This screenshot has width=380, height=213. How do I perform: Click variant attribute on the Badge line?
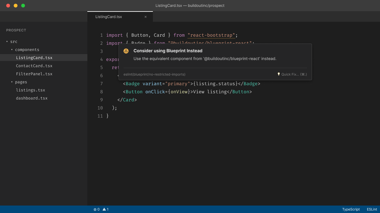152,84
